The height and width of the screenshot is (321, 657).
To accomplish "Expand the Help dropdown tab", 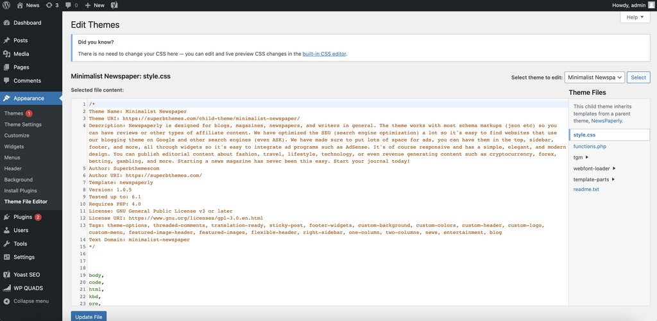I will point(635,17).
